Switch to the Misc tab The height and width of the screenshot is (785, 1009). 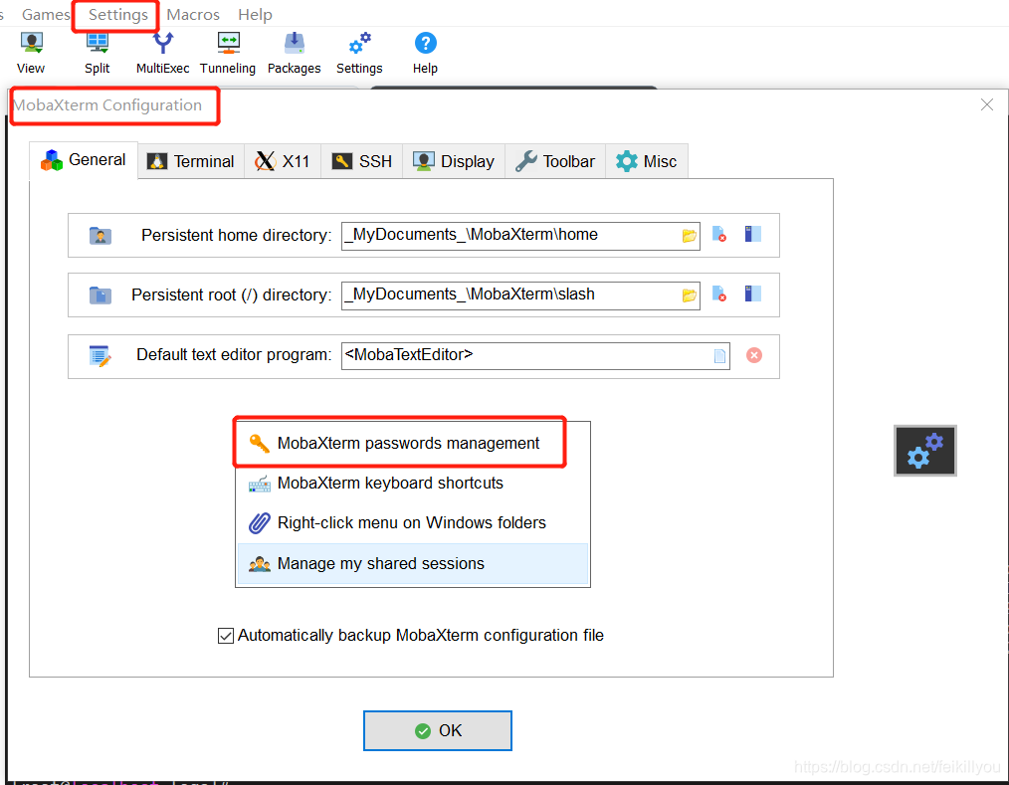tap(647, 161)
